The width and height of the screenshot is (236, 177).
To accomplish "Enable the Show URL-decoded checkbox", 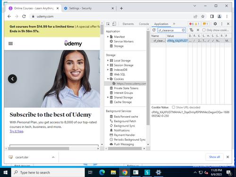I will click(173, 107).
